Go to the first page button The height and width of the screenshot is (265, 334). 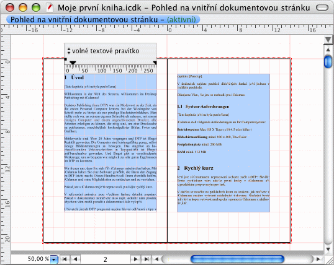click(65, 259)
